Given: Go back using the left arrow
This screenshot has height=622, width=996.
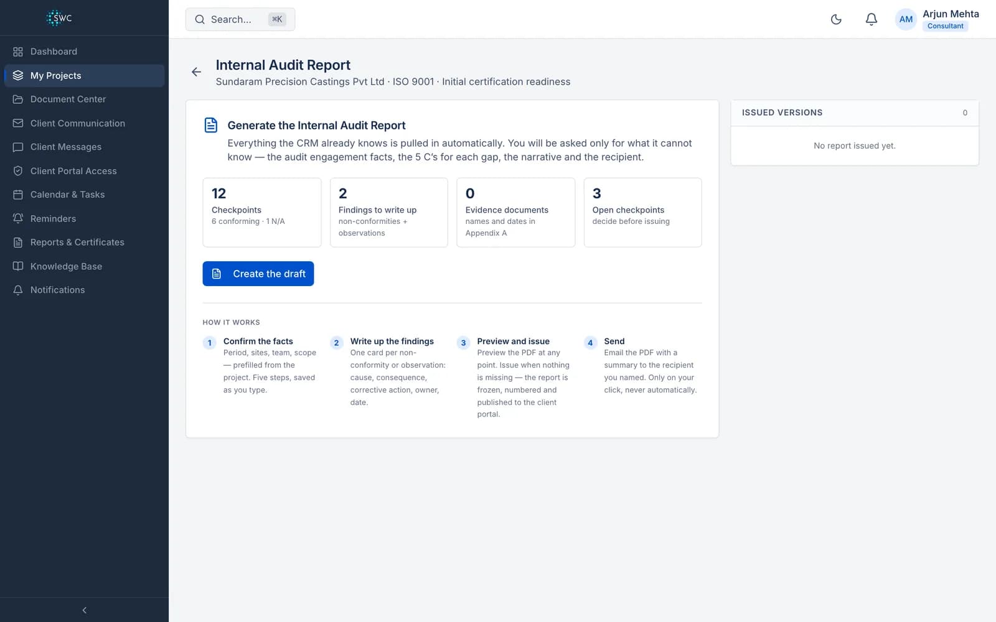Looking at the screenshot, I should (x=196, y=72).
